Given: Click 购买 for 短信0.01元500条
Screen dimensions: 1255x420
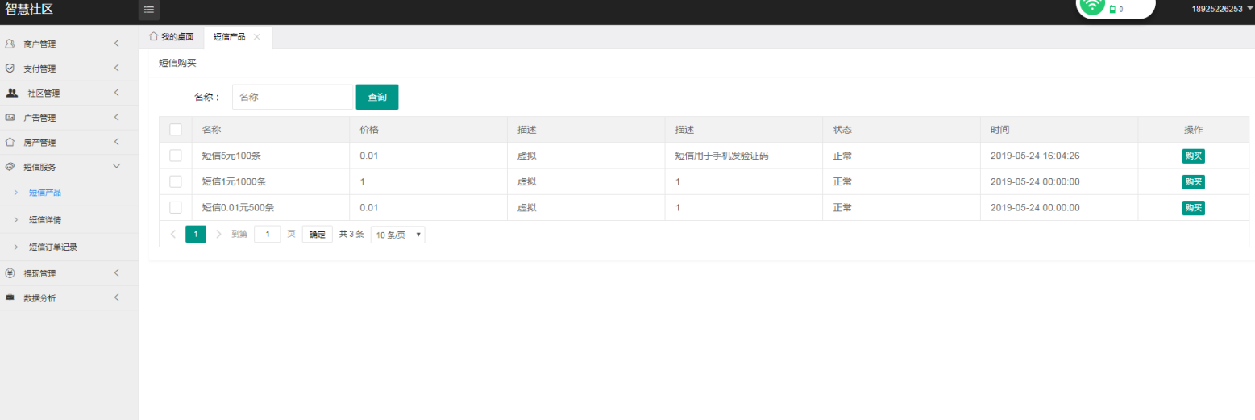Looking at the screenshot, I should point(1193,208).
